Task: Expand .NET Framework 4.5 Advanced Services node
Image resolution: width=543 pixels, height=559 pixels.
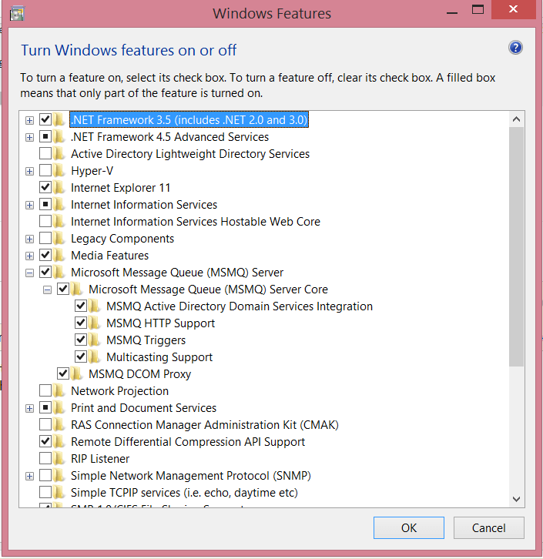Action: [29, 137]
